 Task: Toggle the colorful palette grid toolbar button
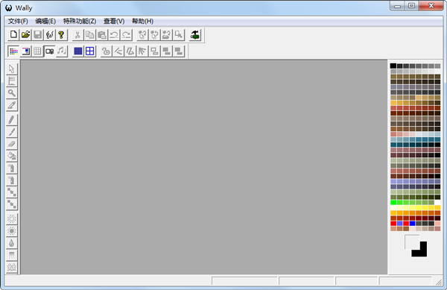pyautogui.click(x=13, y=51)
